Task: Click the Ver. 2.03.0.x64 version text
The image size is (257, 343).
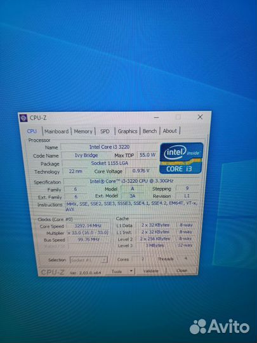Action: click(86, 272)
